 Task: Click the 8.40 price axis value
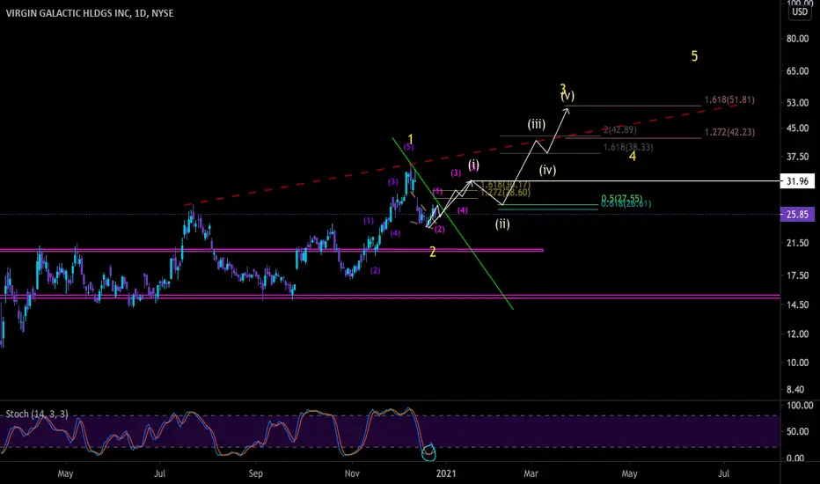pyautogui.click(x=794, y=390)
